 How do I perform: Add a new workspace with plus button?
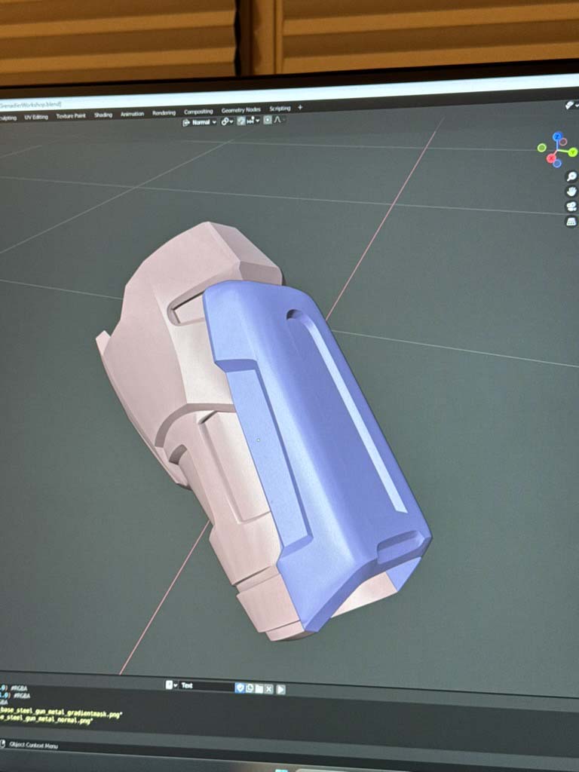tap(300, 108)
